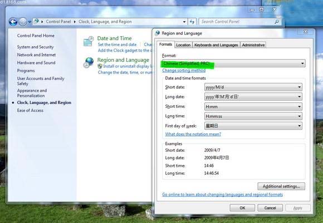Click Add the Clock gadget link

[125, 51]
